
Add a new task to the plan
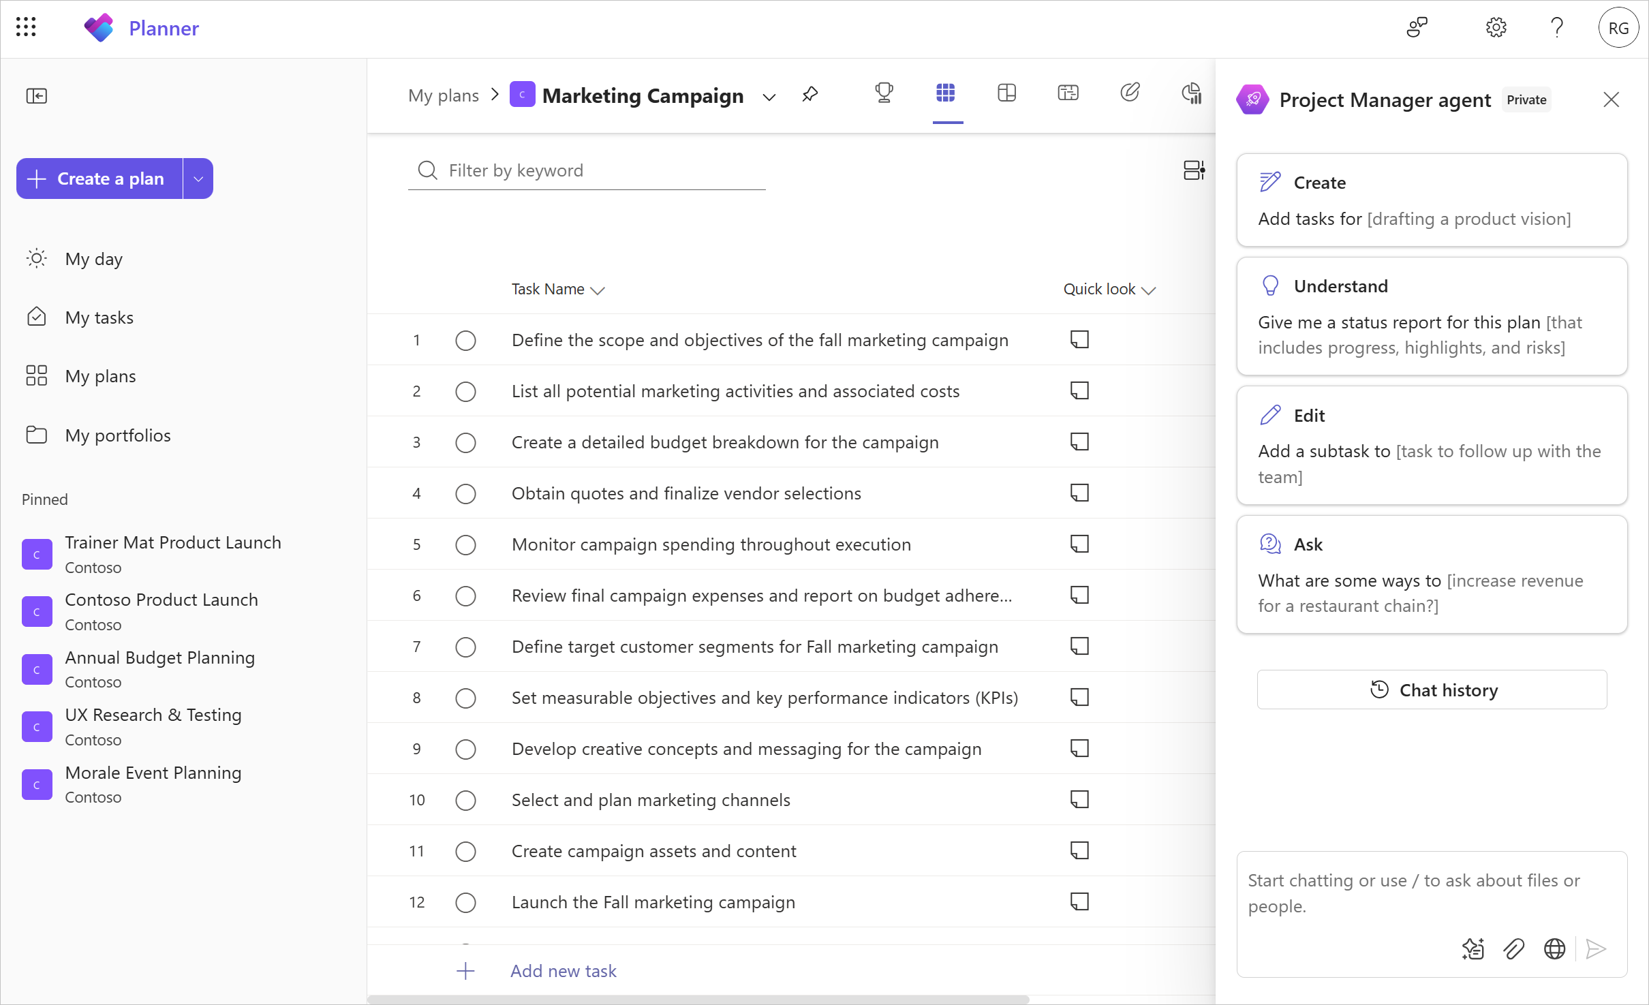point(563,970)
